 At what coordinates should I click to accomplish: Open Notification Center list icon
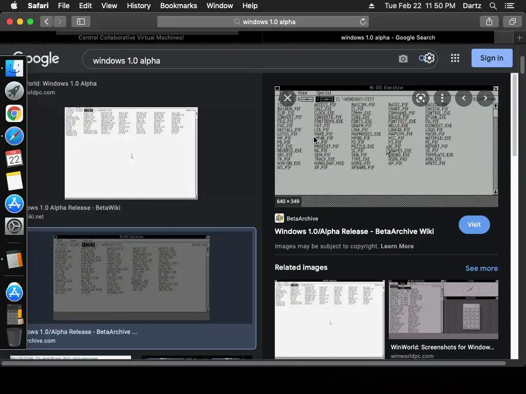click(509, 6)
